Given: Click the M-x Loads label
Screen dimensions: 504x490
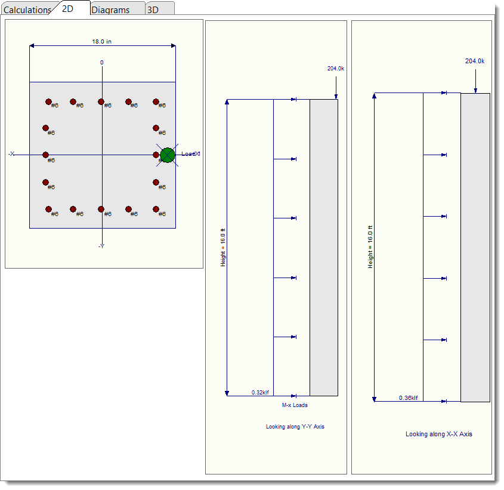Looking at the screenshot, I should pyautogui.click(x=295, y=405).
